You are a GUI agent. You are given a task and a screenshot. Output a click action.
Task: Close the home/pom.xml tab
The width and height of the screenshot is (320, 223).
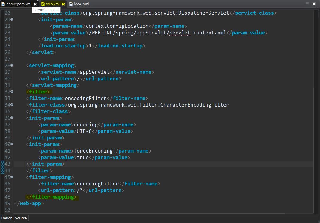pyautogui.click(x=35, y=4)
